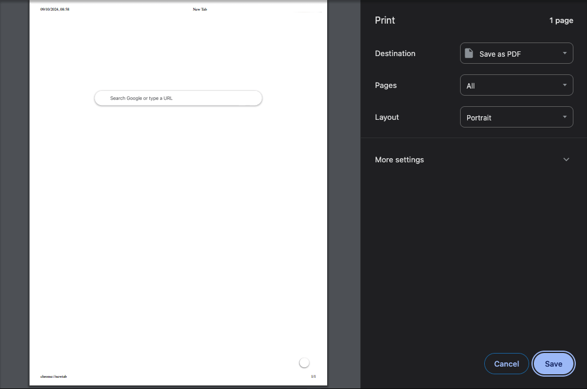Click the Destination label text
Viewport: 587px width, 389px height.
tap(395, 53)
